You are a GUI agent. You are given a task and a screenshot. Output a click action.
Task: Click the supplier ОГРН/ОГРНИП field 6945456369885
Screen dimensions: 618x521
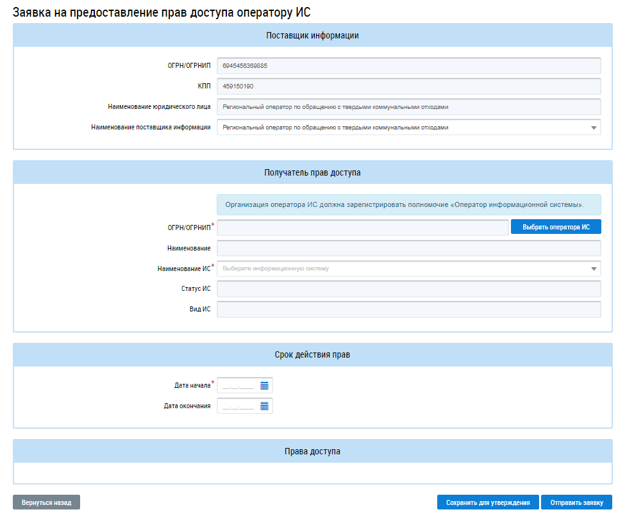pyautogui.click(x=408, y=66)
